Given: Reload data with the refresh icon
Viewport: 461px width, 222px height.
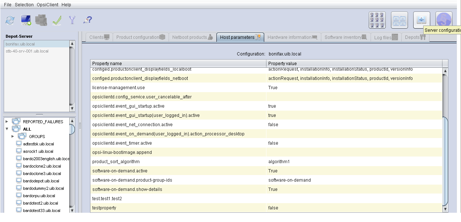Looking at the screenshot, I should tap(10, 20).
